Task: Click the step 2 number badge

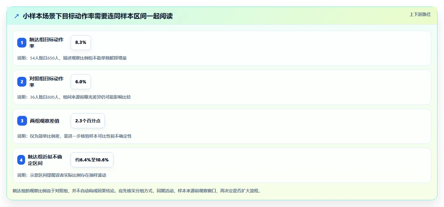Action: click(x=22, y=82)
